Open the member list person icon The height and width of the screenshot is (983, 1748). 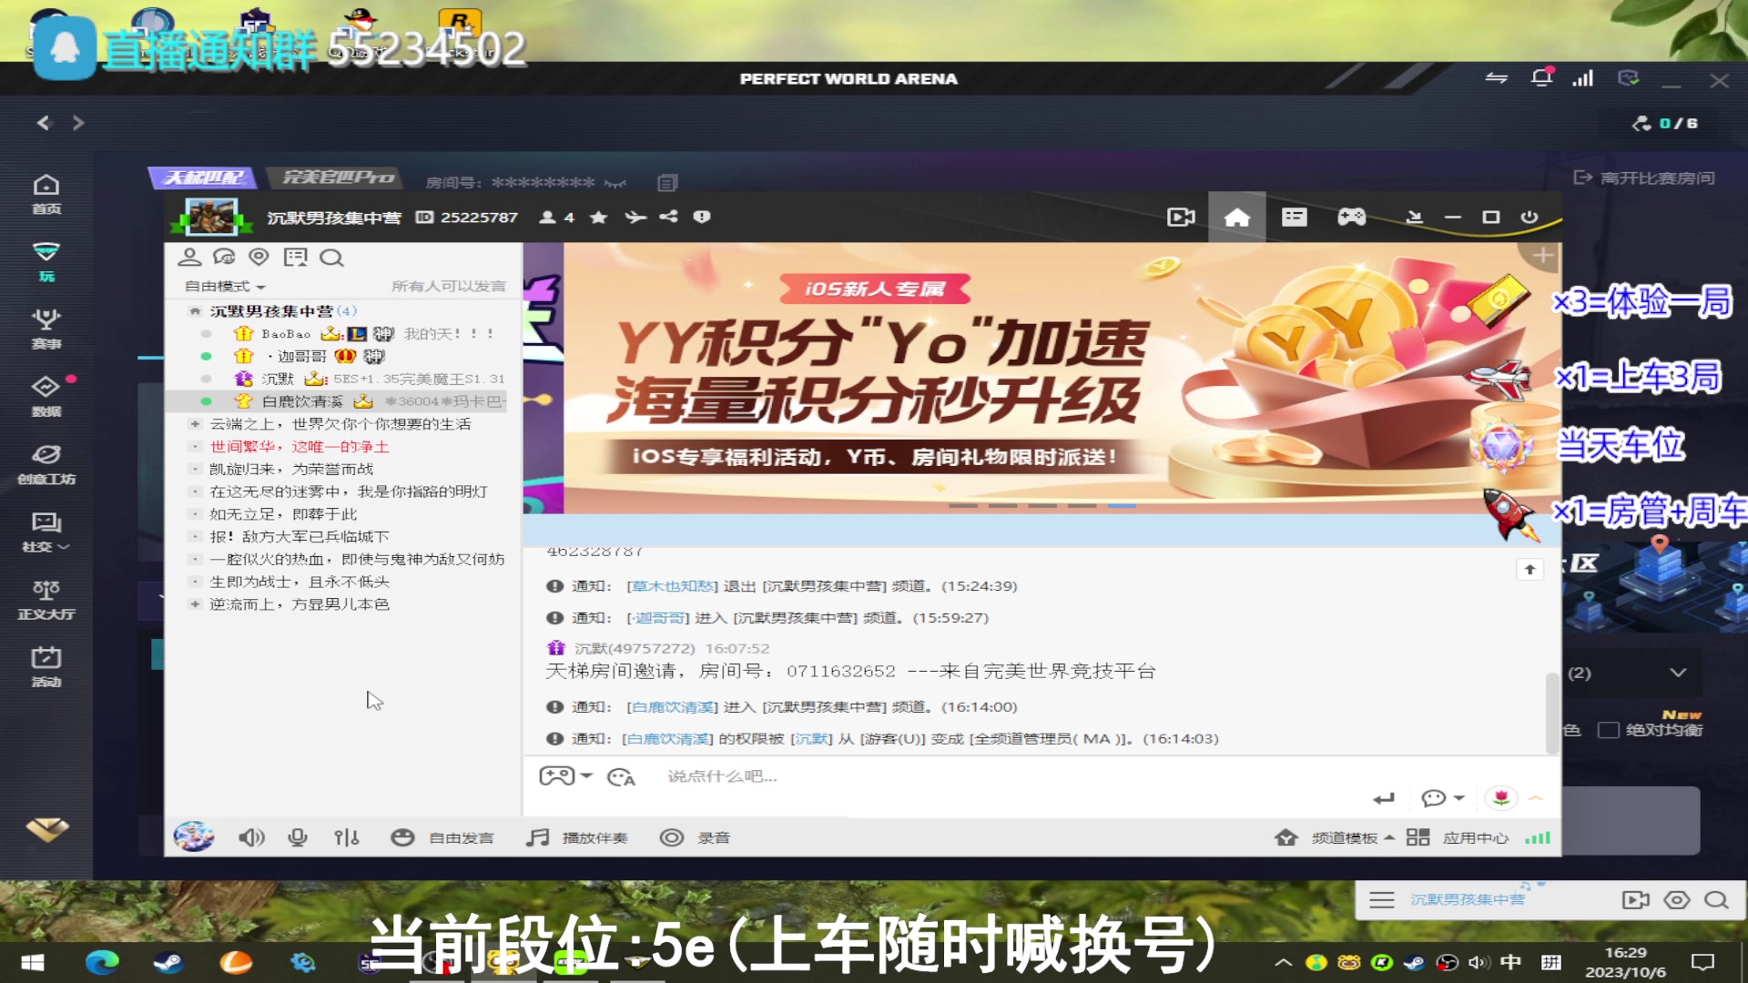(x=189, y=258)
